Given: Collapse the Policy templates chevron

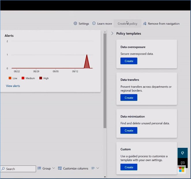Looking at the screenshot, I should click(x=112, y=34).
